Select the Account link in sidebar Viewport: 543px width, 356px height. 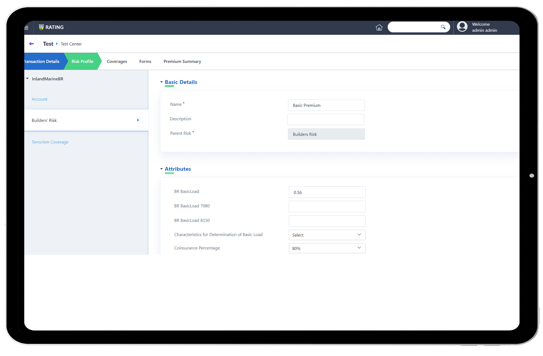[39, 99]
